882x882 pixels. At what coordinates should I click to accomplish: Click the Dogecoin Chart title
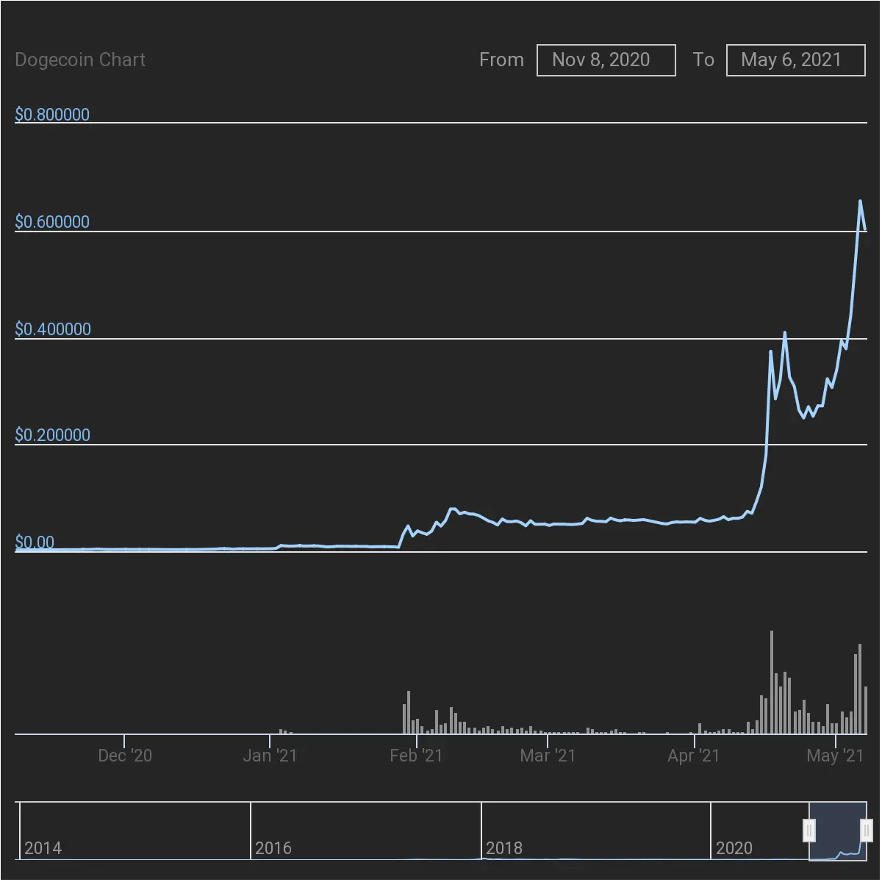click(80, 60)
